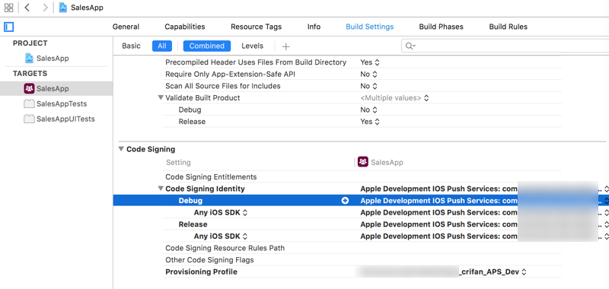Open the related items grid icon
The width and height of the screenshot is (609, 289).
tap(8, 8)
